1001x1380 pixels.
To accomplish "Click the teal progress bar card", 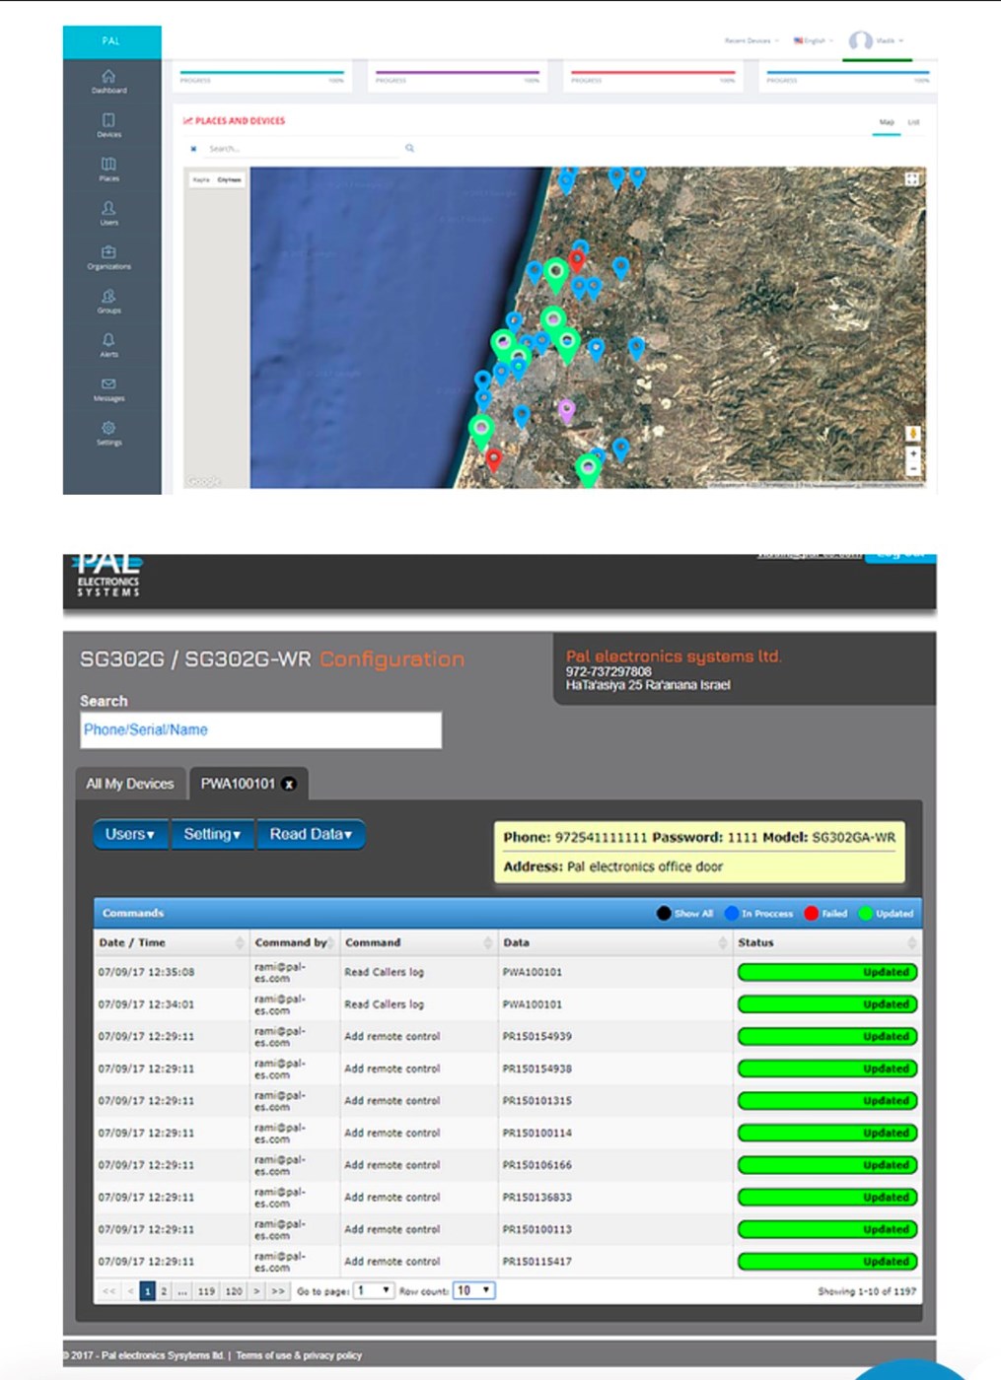I will pyautogui.click(x=262, y=76).
